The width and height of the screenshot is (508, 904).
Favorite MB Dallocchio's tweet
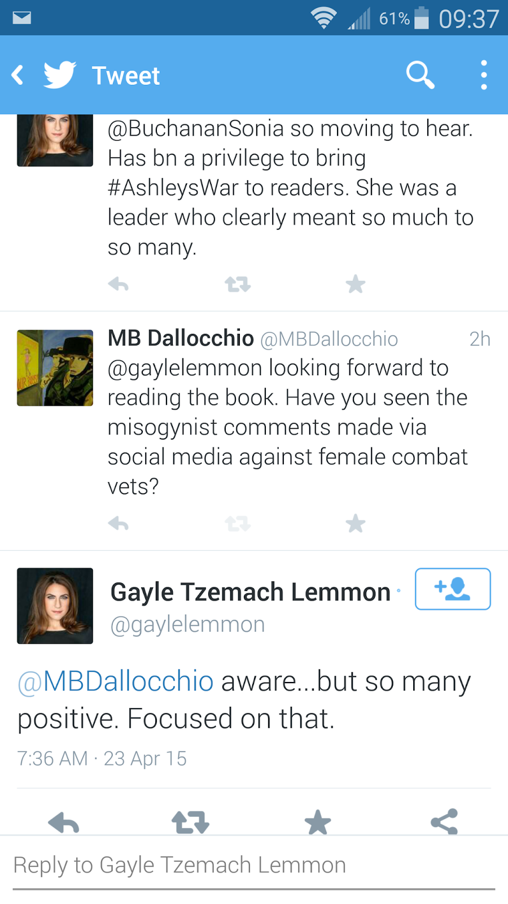pyautogui.click(x=356, y=524)
